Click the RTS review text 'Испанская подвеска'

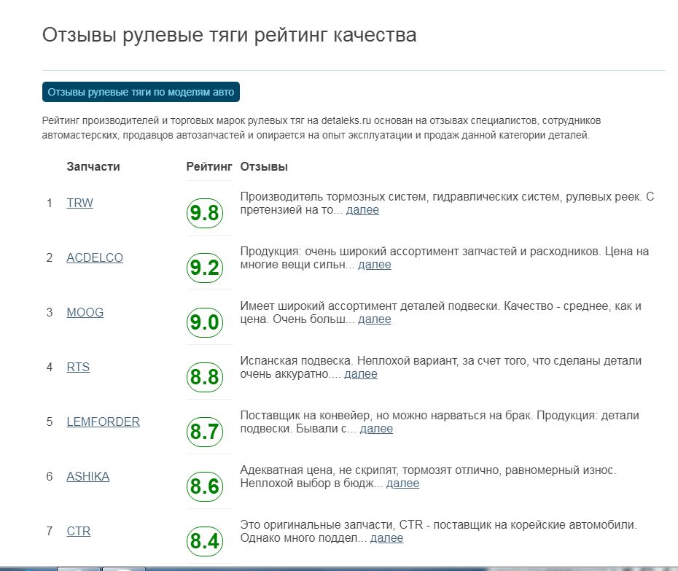(297, 361)
